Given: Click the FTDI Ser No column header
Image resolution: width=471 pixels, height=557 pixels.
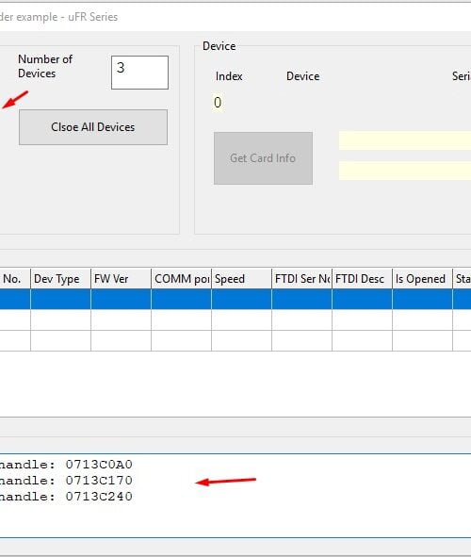Looking at the screenshot, I should (x=302, y=279).
